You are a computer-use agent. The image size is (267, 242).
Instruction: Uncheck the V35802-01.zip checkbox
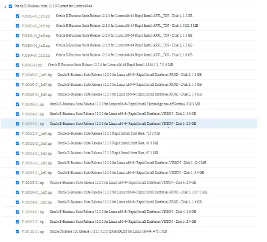(18, 65)
